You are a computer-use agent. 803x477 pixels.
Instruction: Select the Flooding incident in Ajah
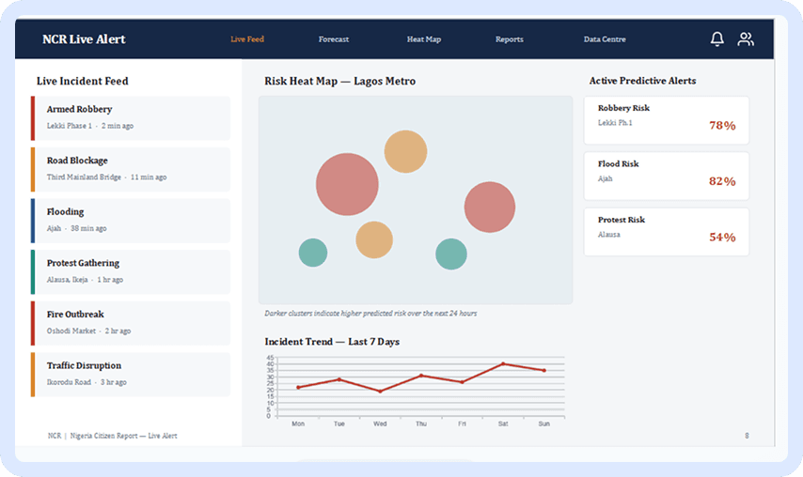tap(131, 221)
